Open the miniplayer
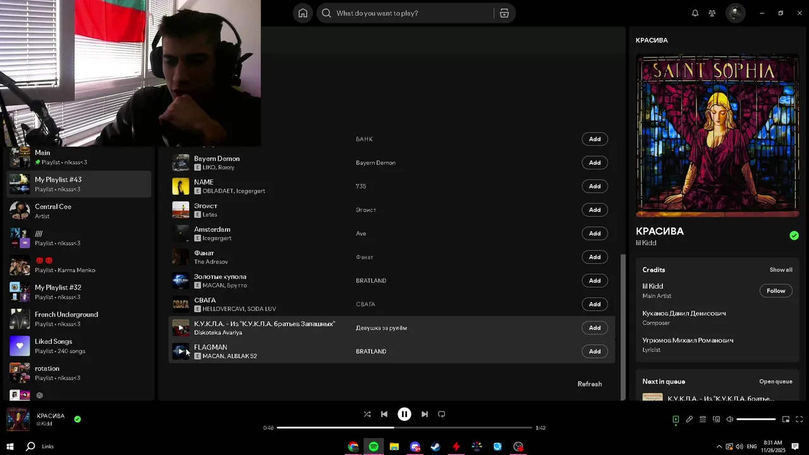809x455 pixels. pos(786,419)
